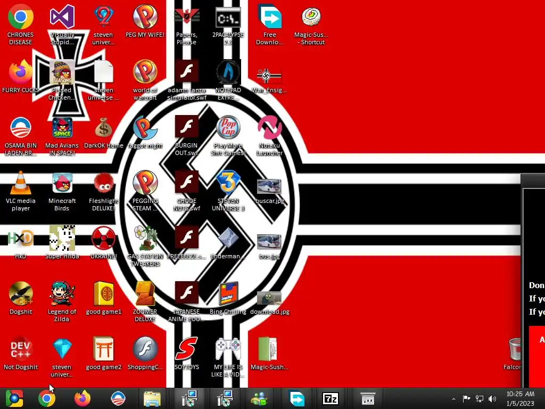
Task: Open the volume speaker tray icon
Action: [x=492, y=398]
